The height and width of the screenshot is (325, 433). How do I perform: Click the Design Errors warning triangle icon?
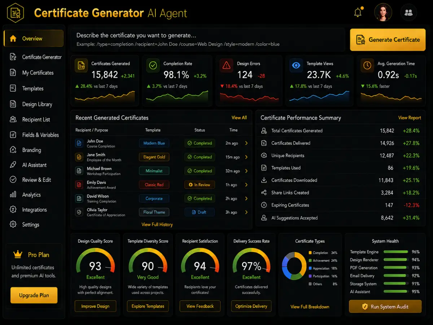pyautogui.click(x=226, y=65)
